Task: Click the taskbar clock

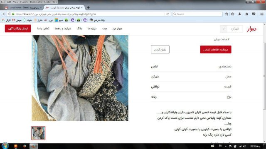Action: click(255, 146)
